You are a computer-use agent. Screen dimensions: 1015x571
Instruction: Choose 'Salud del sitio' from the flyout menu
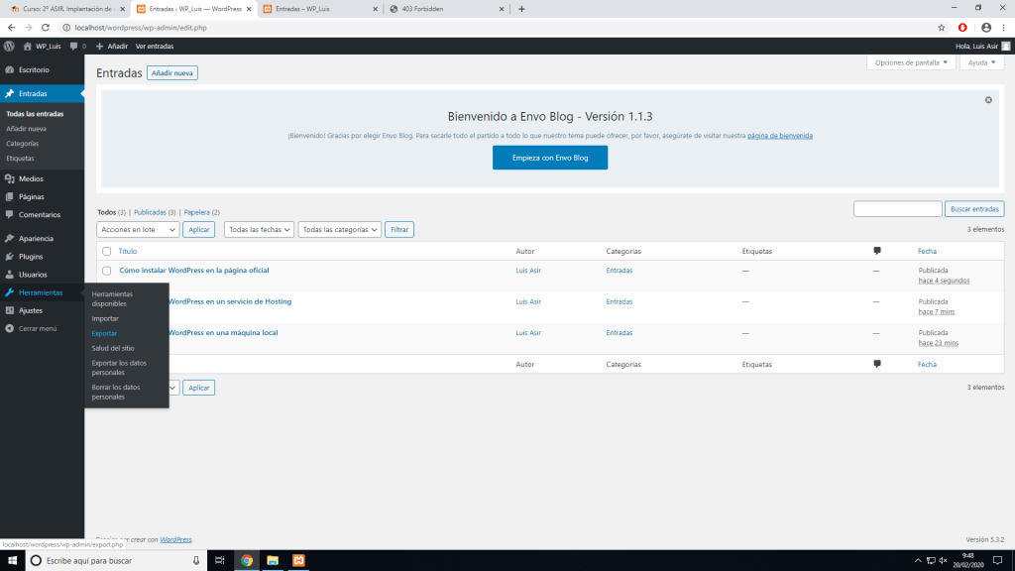(x=113, y=348)
